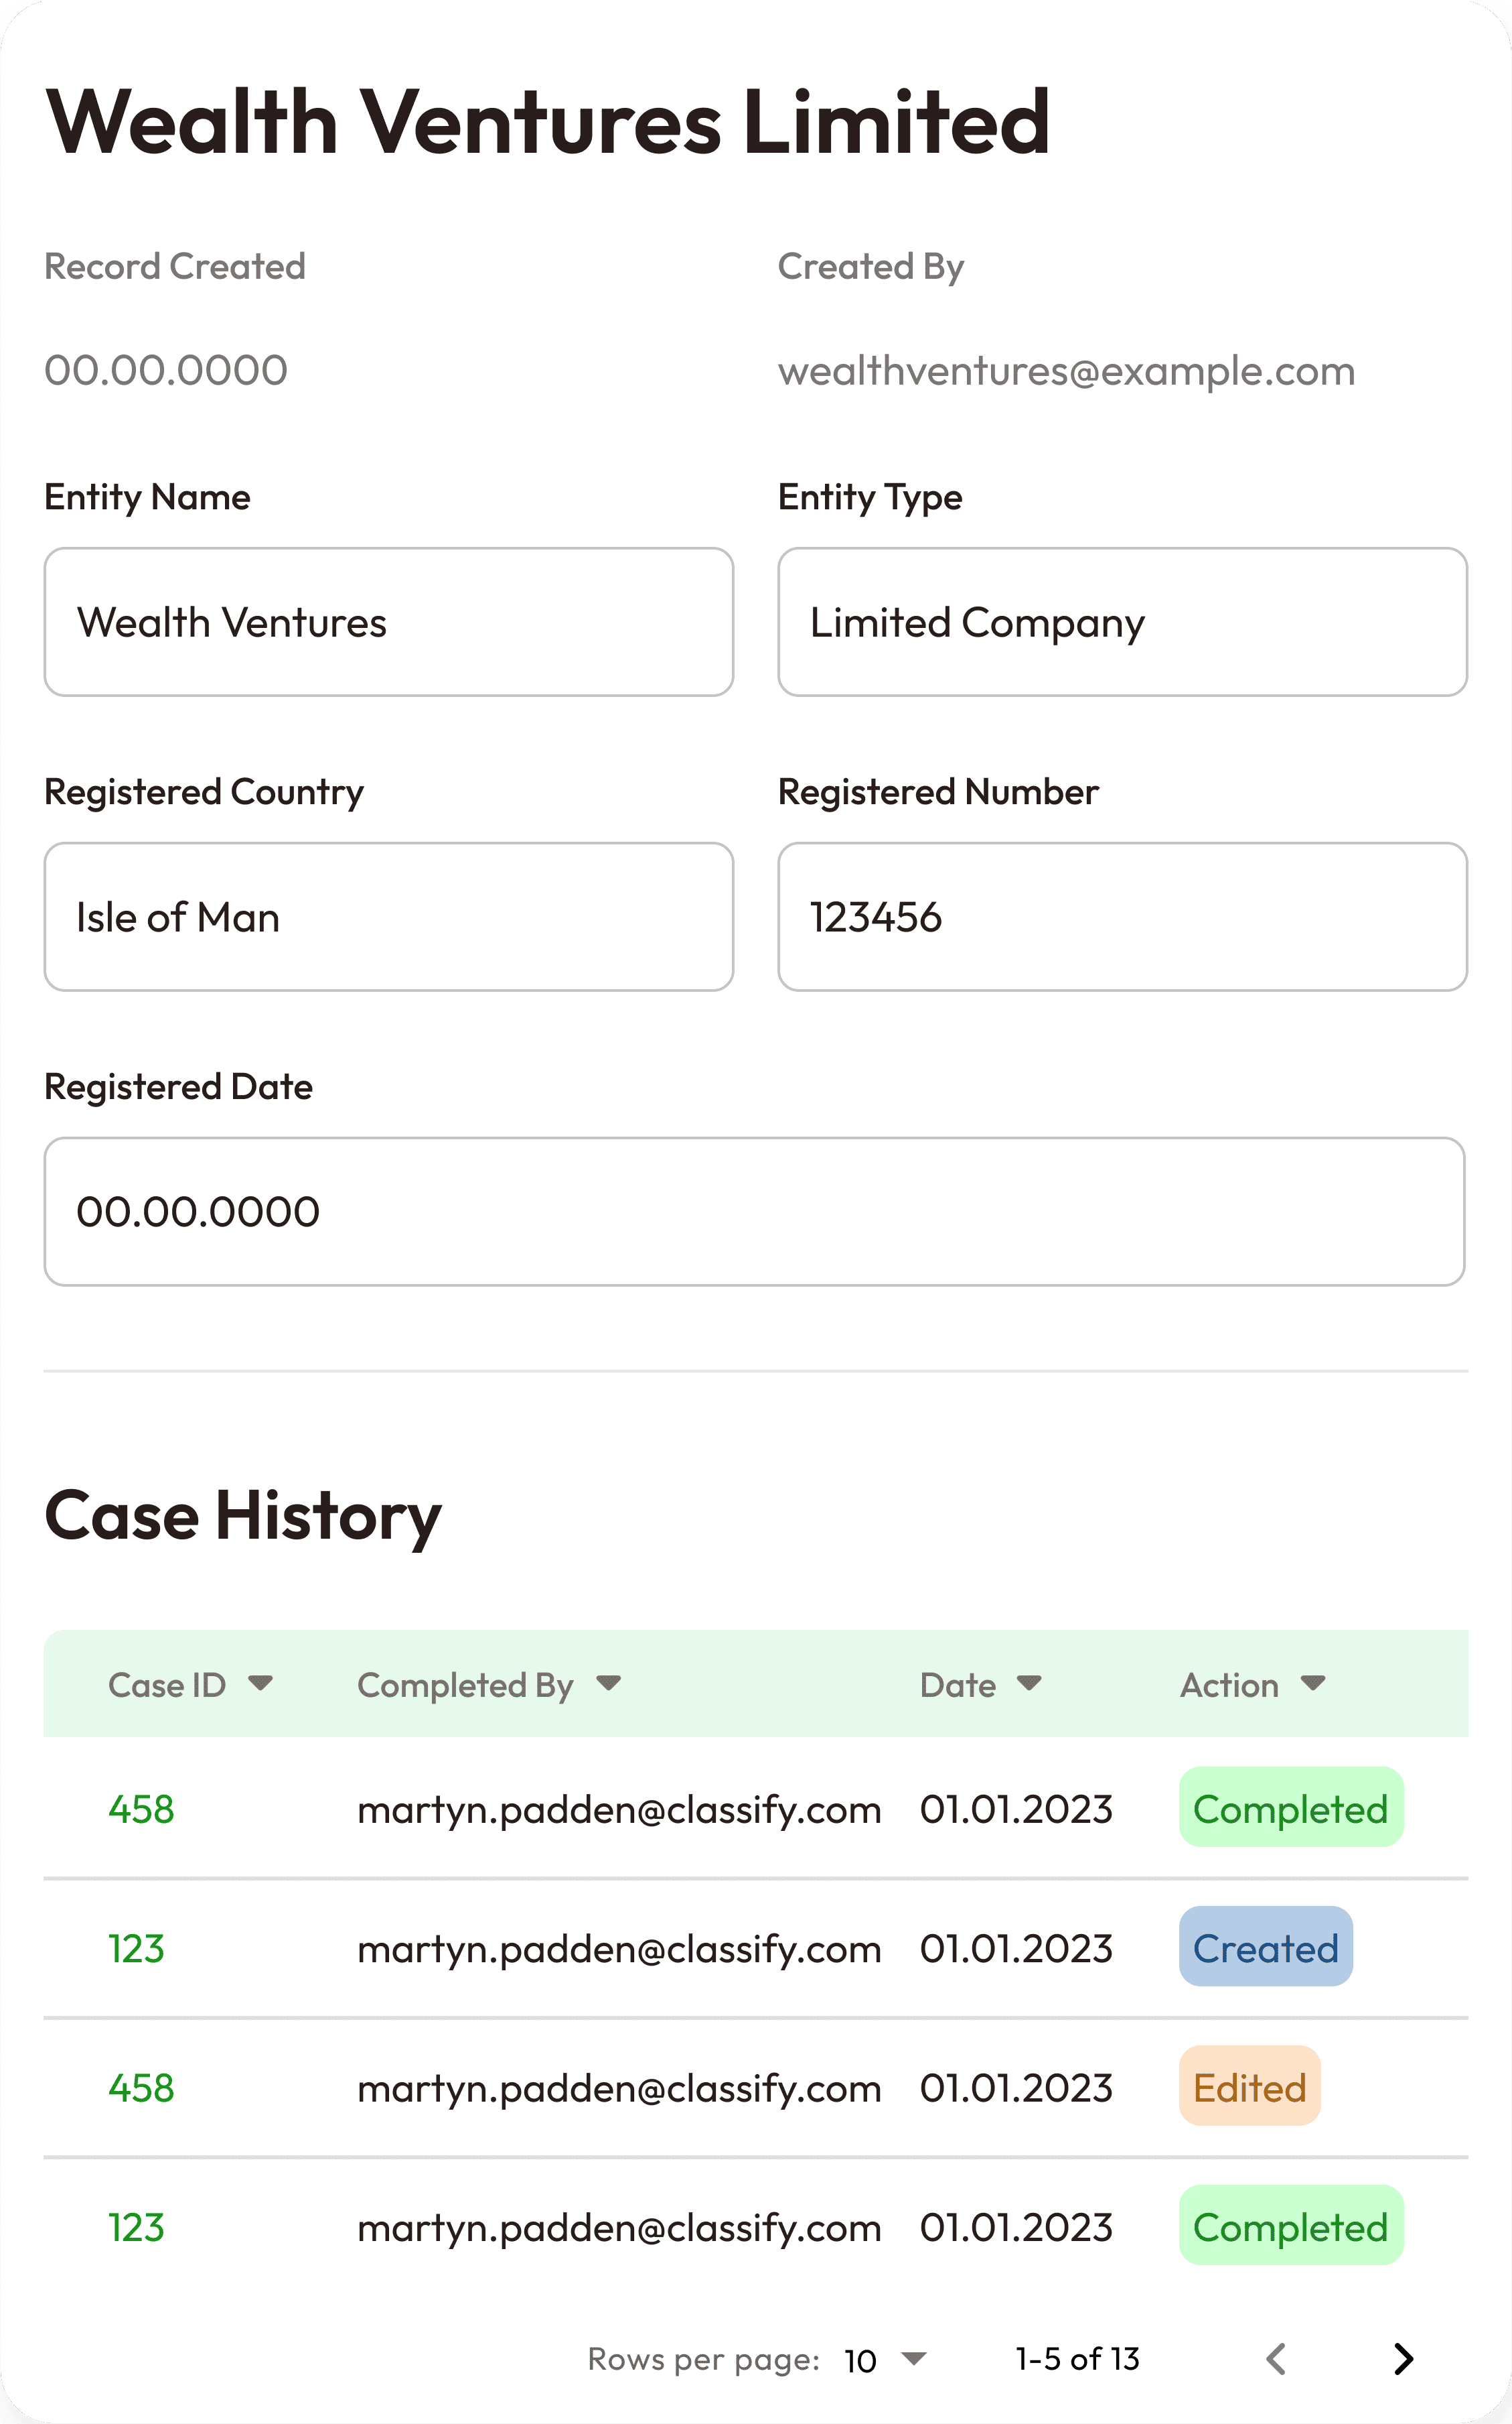Open case 123 in second row
Image resolution: width=1512 pixels, height=2424 pixels.
(136, 1949)
